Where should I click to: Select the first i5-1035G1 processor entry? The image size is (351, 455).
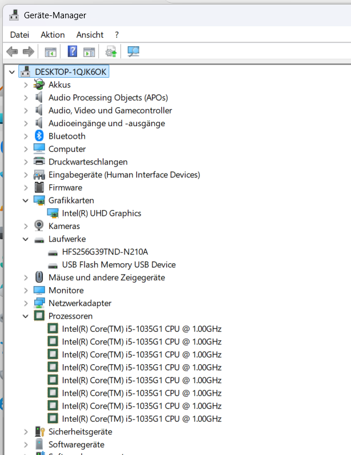point(142,329)
